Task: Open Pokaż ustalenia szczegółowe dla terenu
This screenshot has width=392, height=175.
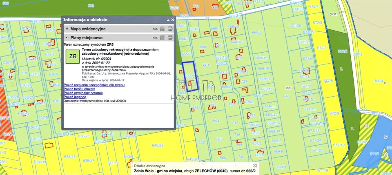Action: tap(94, 85)
